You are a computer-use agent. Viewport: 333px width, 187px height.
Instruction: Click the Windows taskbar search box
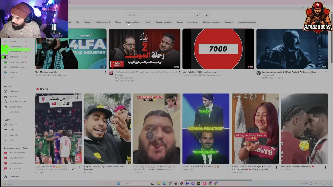tap(135, 184)
